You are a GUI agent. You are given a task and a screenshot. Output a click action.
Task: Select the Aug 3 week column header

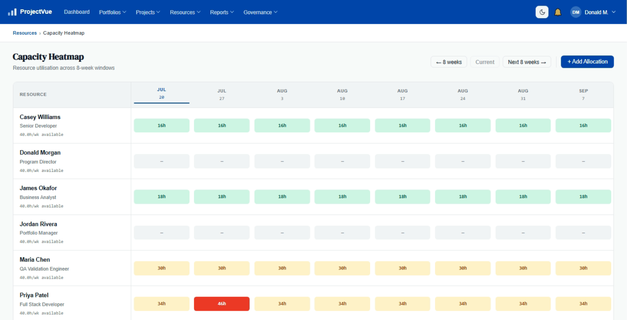tap(282, 94)
